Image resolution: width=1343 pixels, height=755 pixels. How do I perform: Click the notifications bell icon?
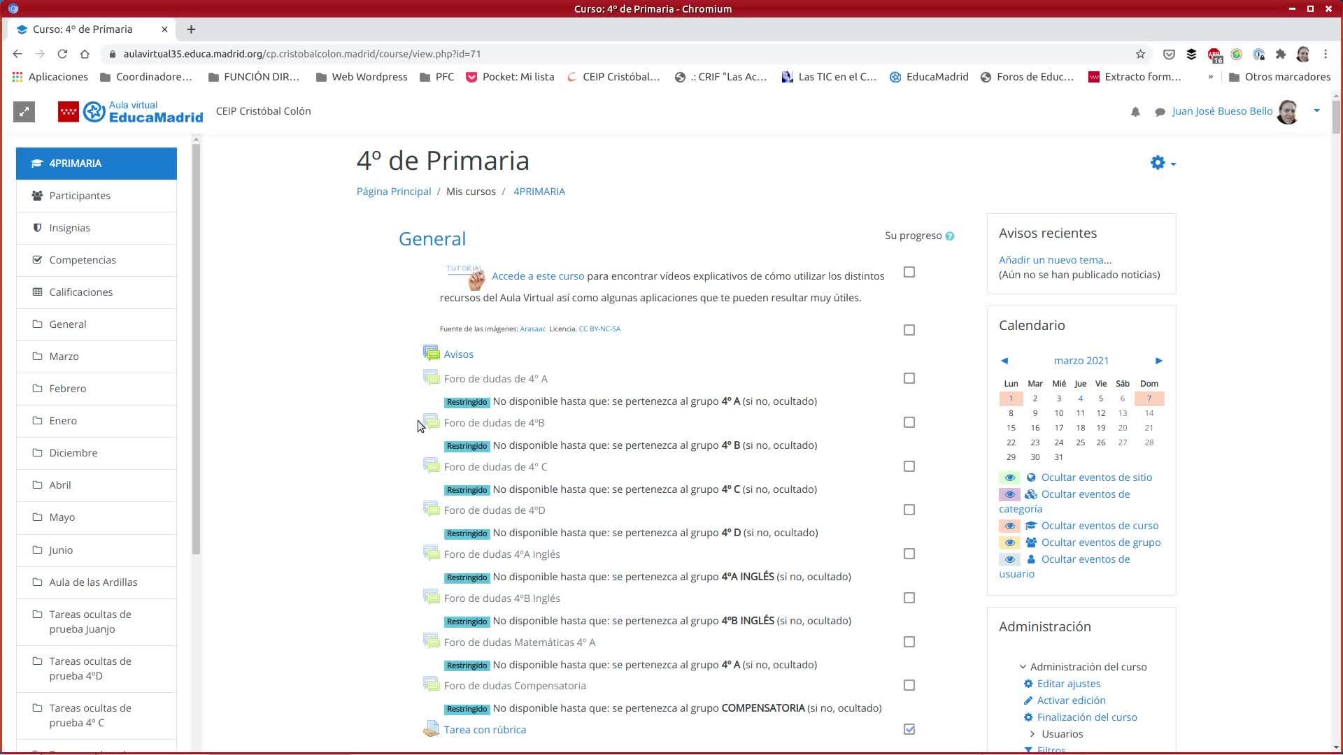click(1135, 112)
